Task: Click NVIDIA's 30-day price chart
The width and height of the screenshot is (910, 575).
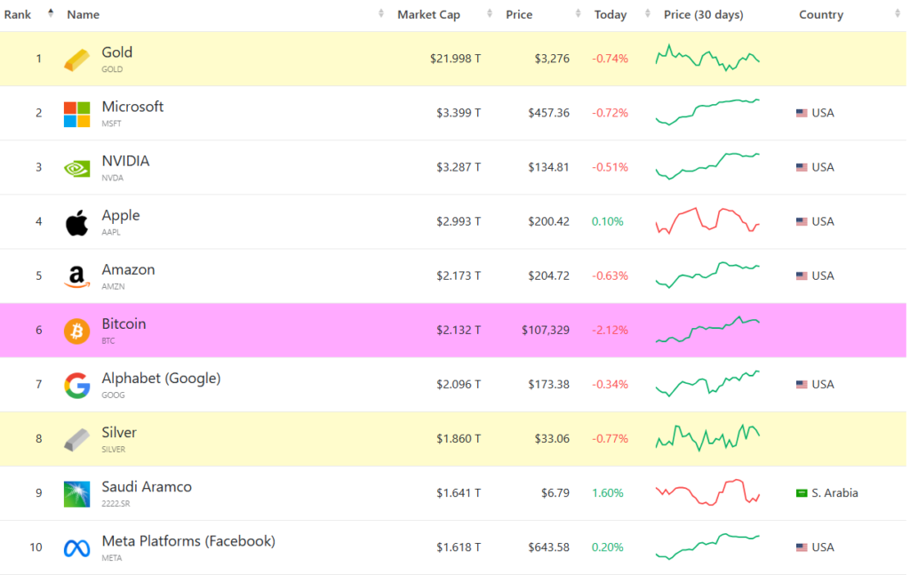Action: point(707,166)
